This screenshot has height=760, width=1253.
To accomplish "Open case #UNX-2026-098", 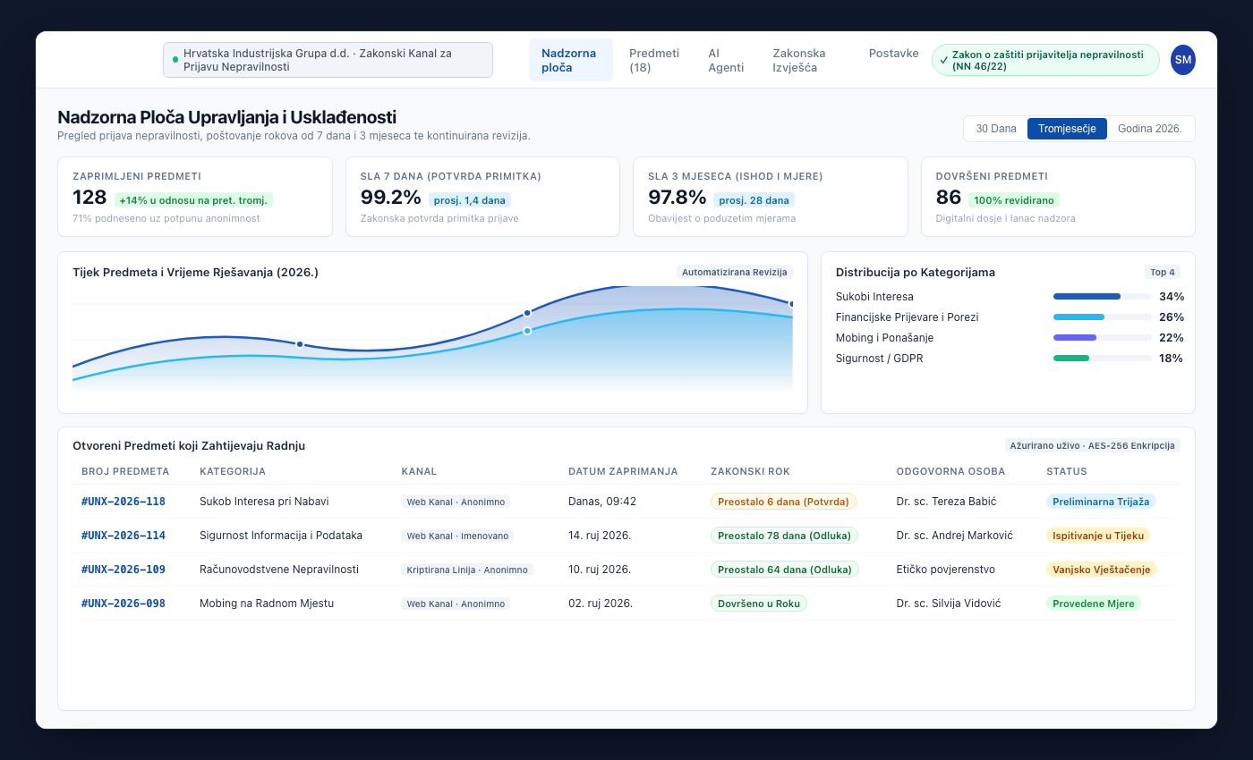I will pyautogui.click(x=124, y=604).
